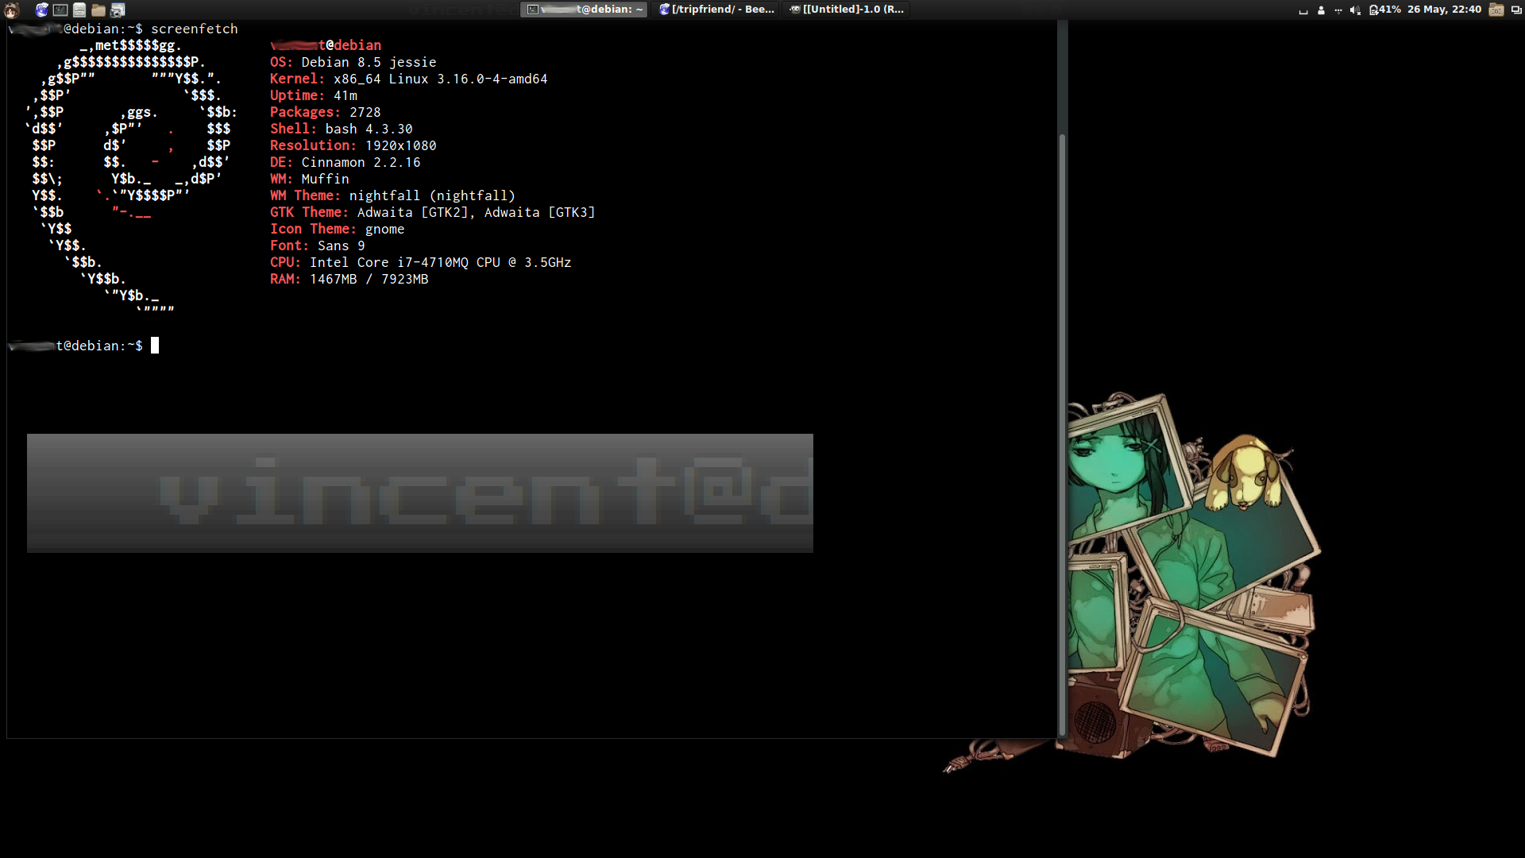Launch terminal from the panel launcher
The width and height of the screenshot is (1525, 858).
(x=60, y=10)
